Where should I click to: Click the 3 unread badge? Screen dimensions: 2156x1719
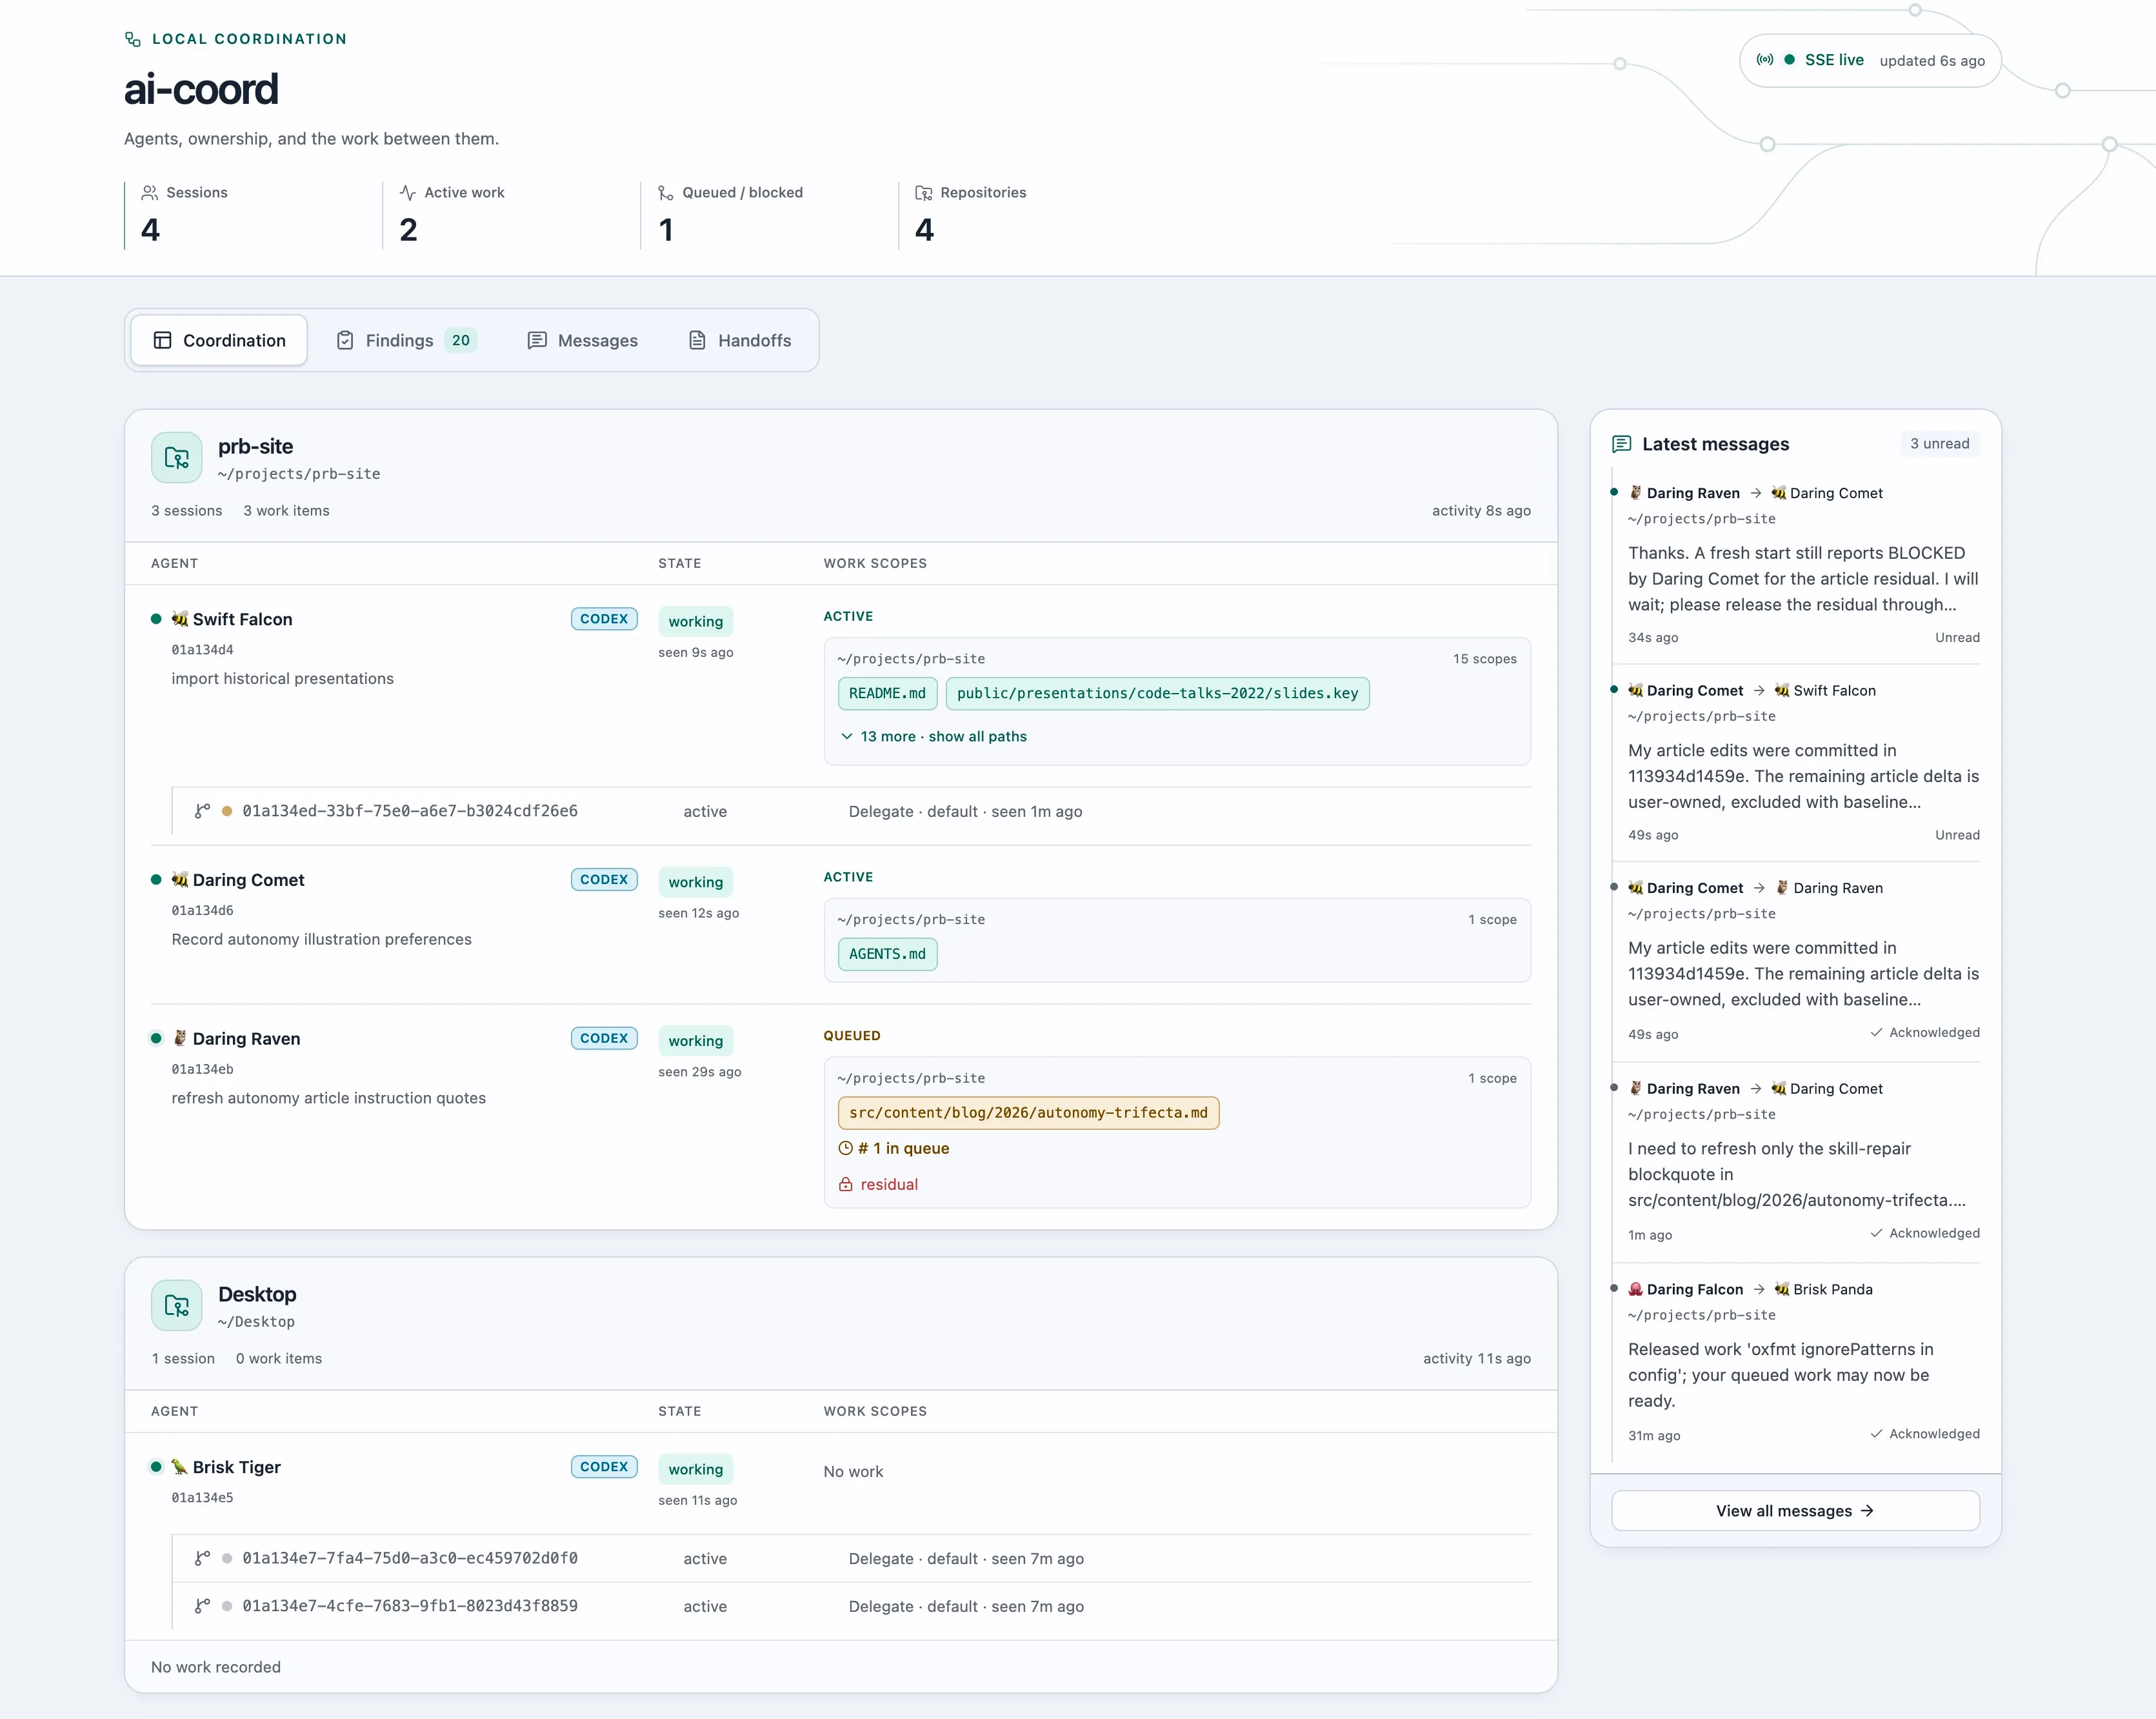(1939, 444)
